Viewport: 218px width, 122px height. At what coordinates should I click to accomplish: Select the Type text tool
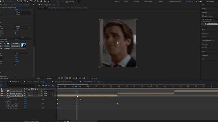coord(31,1)
